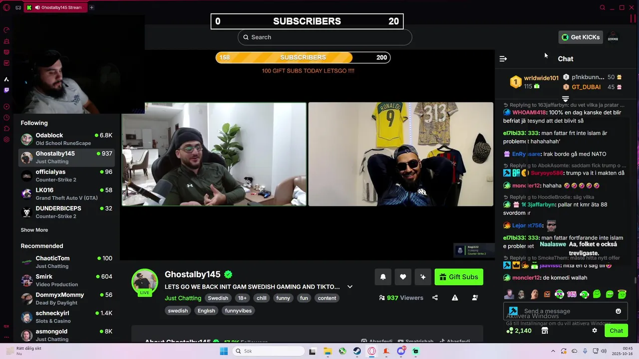Open the emoji picker in chat box
The width and height of the screenshot is (639, 359).
[x=618, y=311]
